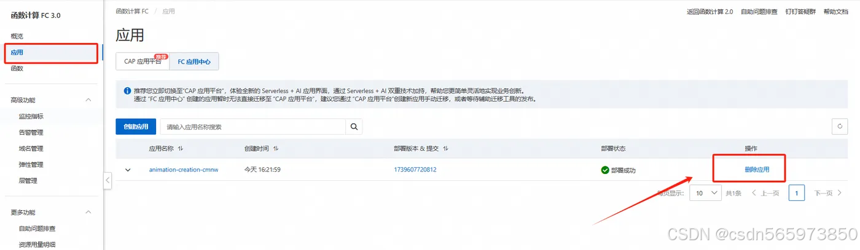Image resolution: width=860 pixels, height=250 pixels.
Task: Open 域名管理 page
Action: (31, 148)
